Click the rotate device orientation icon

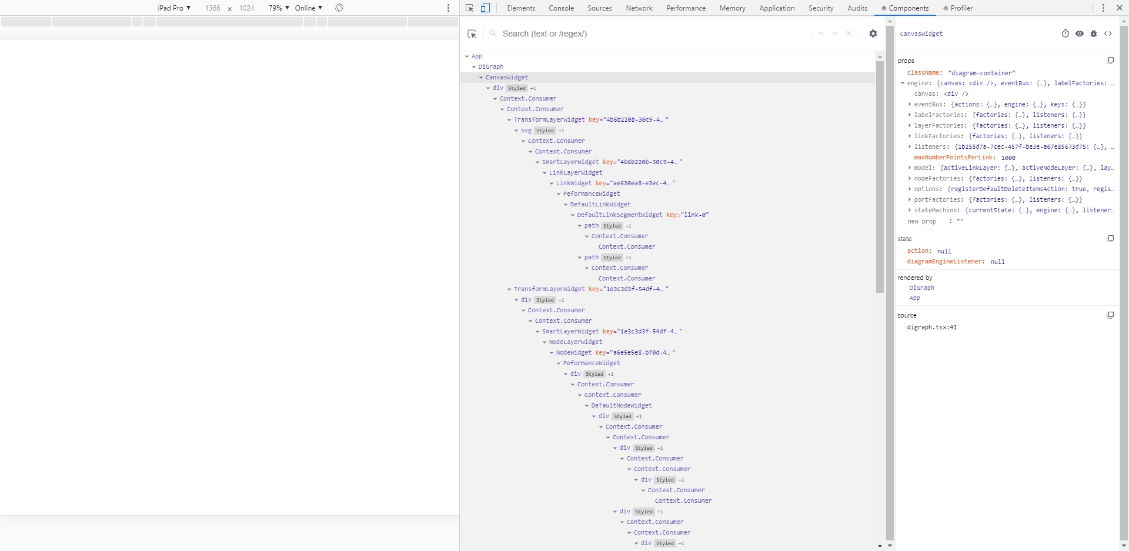(x=339, y=8)
